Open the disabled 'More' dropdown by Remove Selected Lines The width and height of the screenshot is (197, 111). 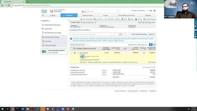tap(88, 45)
